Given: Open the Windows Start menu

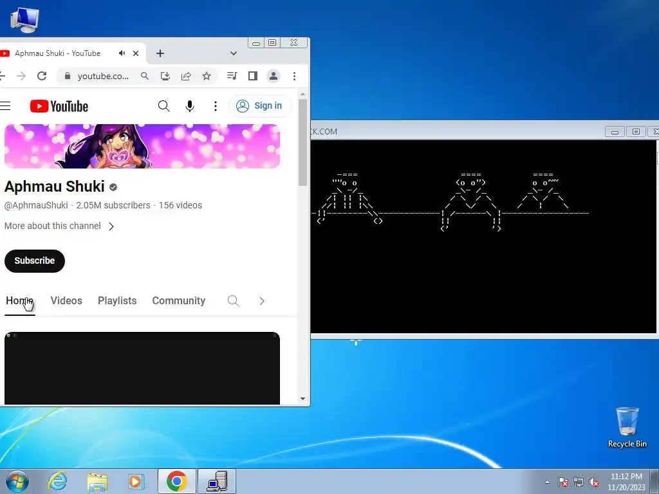Looking at the screenshot, I should [17, 481].
